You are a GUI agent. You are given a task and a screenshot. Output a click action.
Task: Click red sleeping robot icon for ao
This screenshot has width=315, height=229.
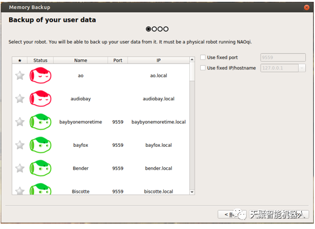(x=41, y=76)
